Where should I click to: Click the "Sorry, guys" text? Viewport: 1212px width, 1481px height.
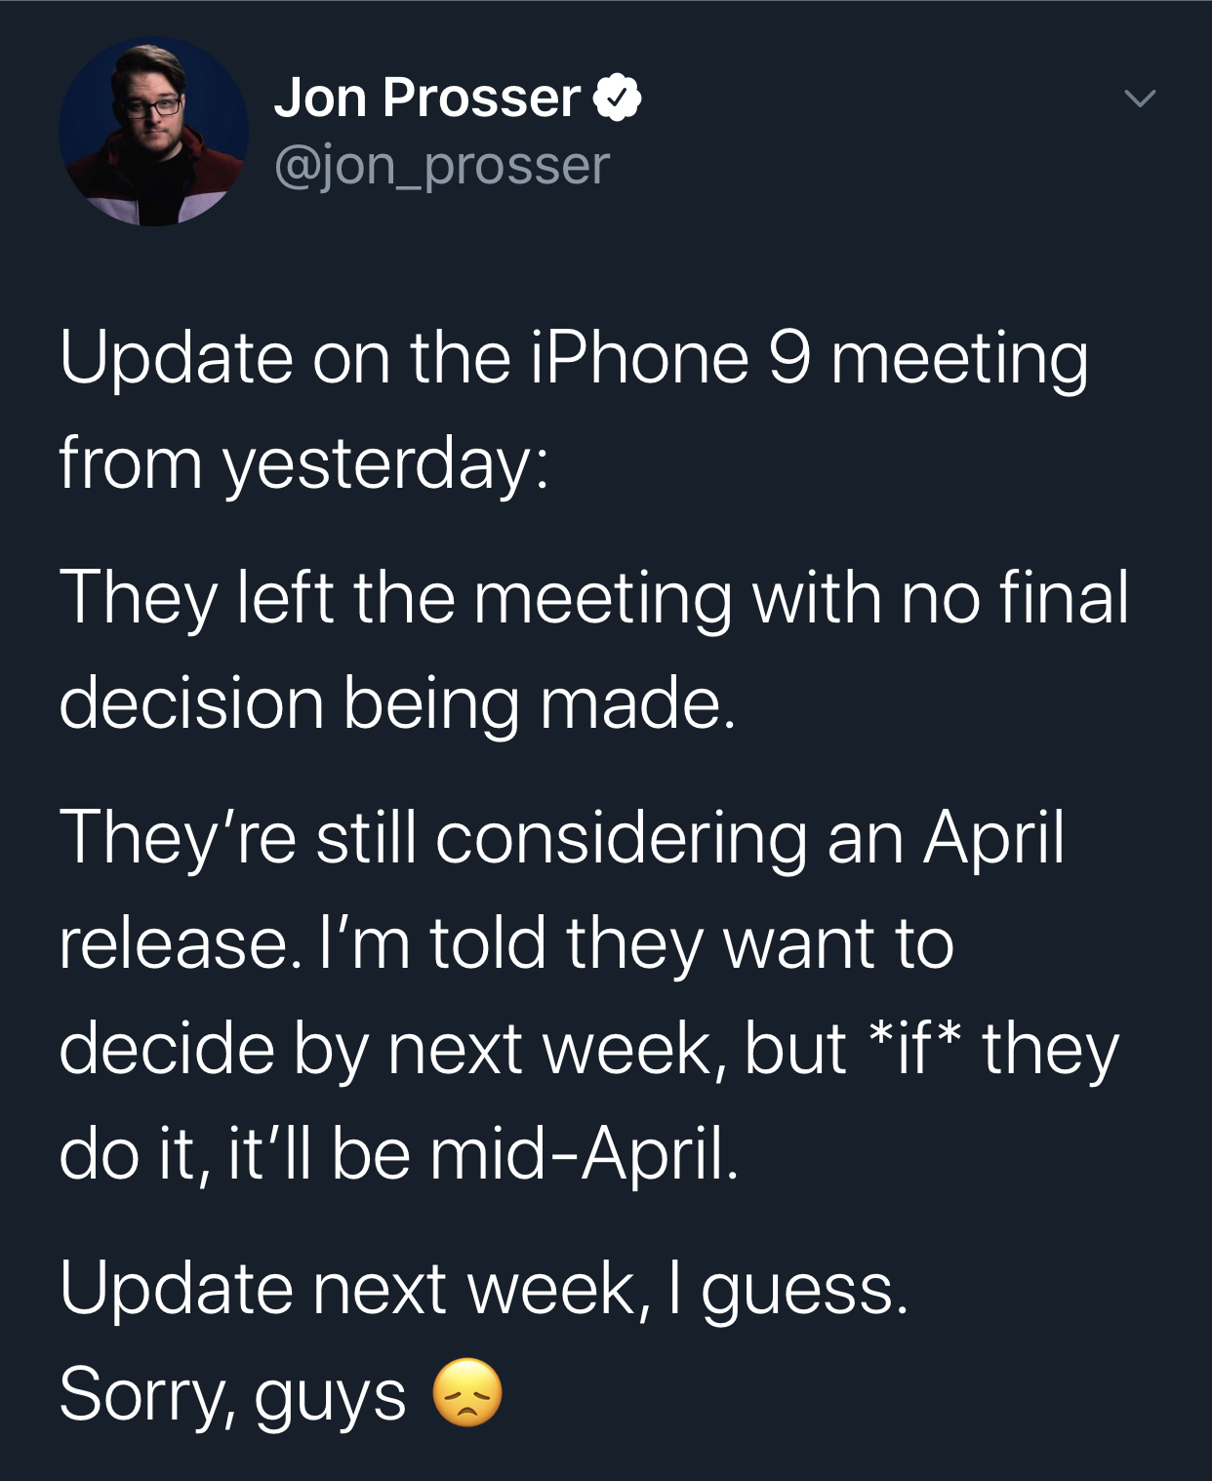[x=232, y=1393]
